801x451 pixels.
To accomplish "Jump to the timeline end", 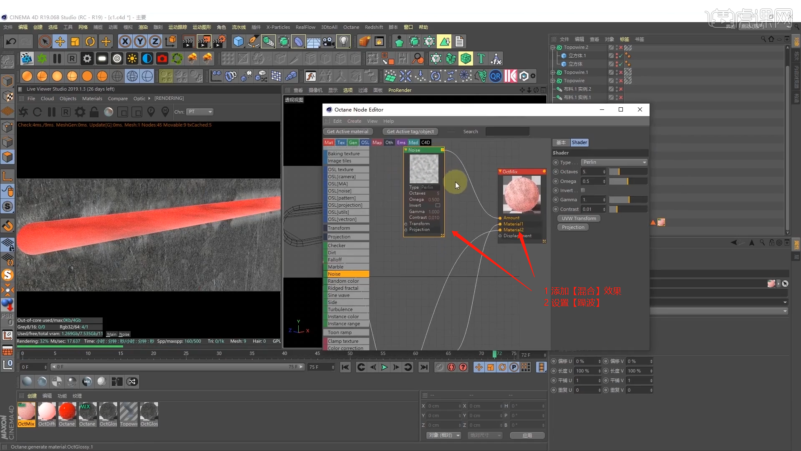I will 424,367.
